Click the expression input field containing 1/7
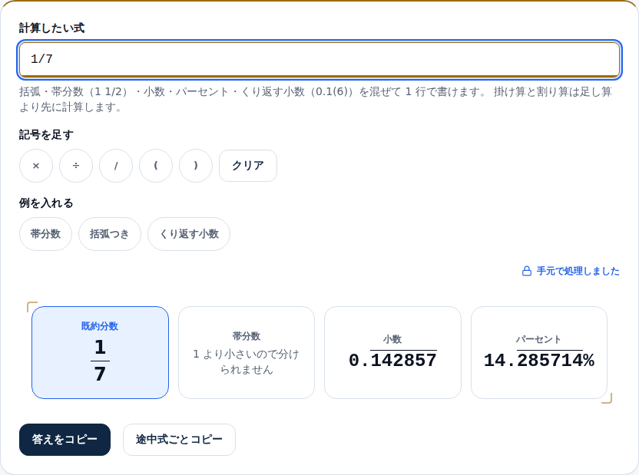Image resolution: width=639 pixels, height=475 pixels. (x=319, y=59)
